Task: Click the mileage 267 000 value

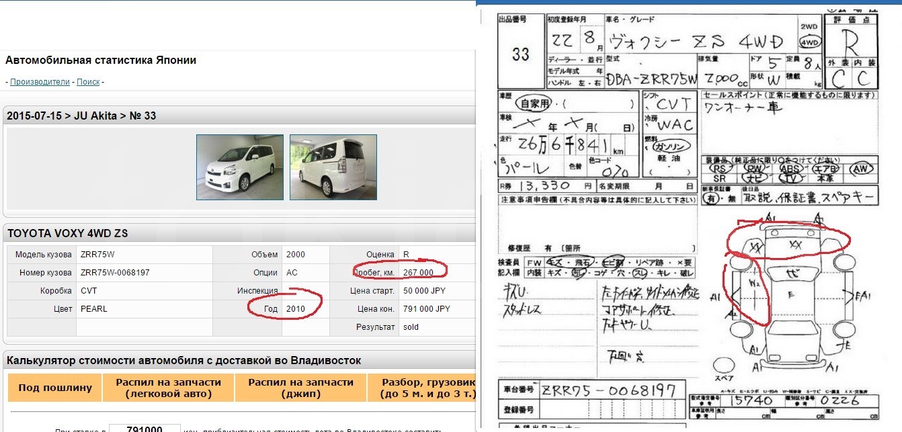Action: (418, 272)
